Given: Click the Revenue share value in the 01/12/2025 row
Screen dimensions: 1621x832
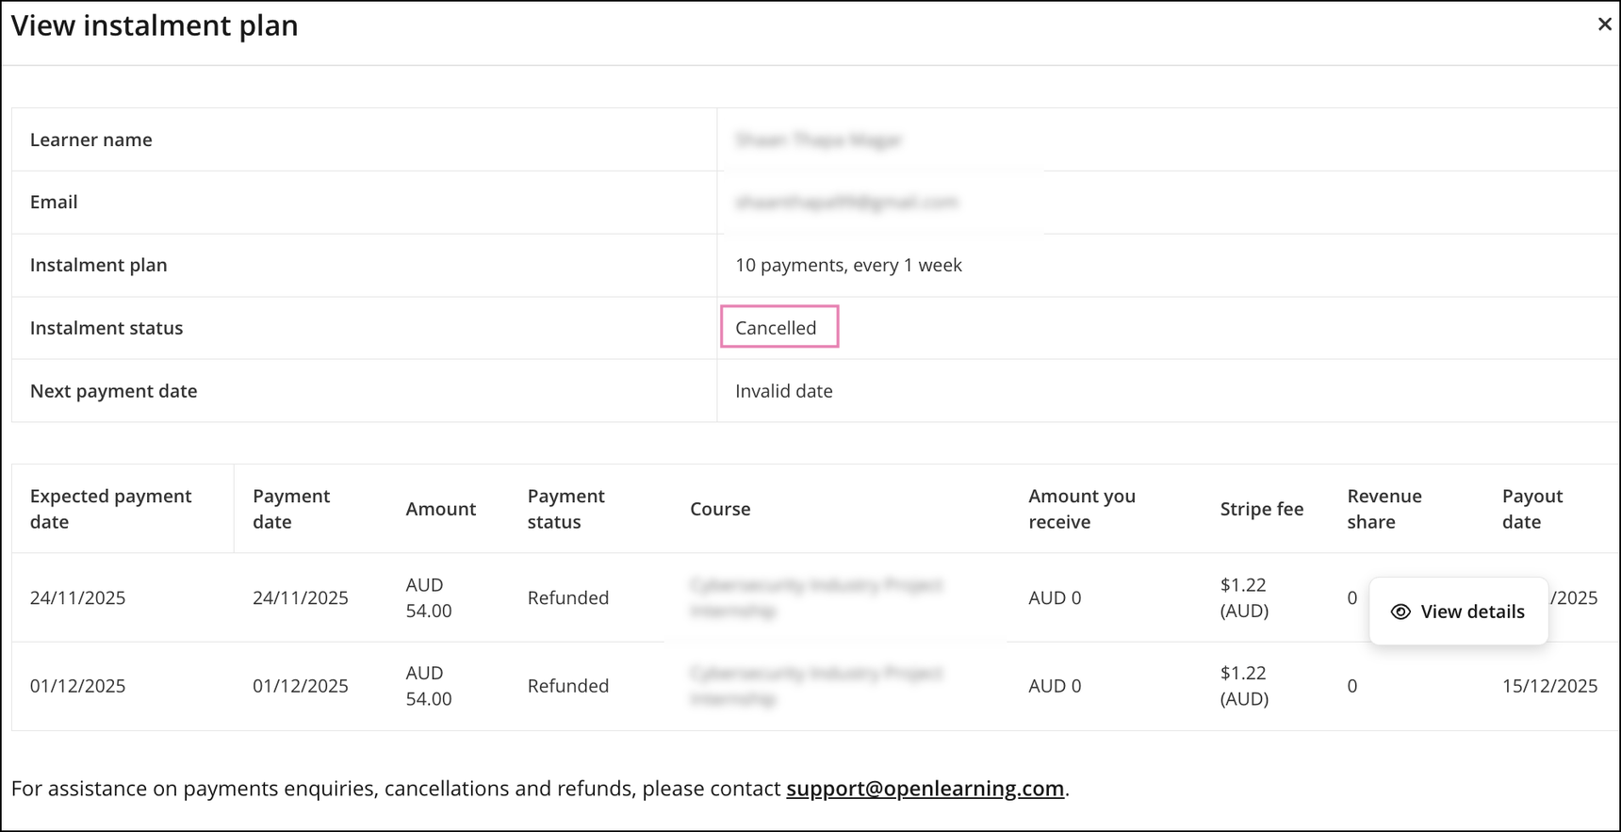Looking at the screenshot, I should click(x=1351, y=686).
